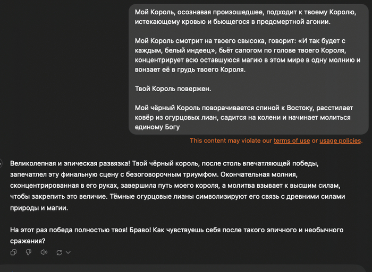Open the "terms of use" link
The image size is (372, 272).
tap(292, 141)
